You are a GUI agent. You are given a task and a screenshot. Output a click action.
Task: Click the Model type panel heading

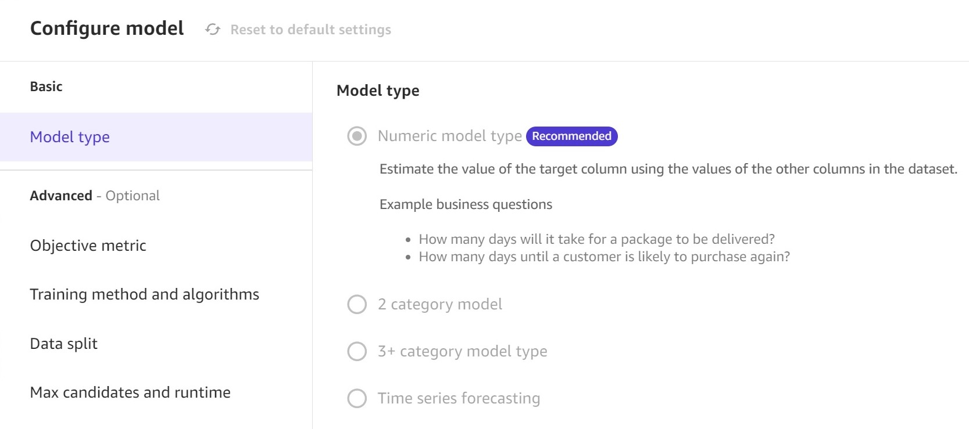tap(378, 91)
